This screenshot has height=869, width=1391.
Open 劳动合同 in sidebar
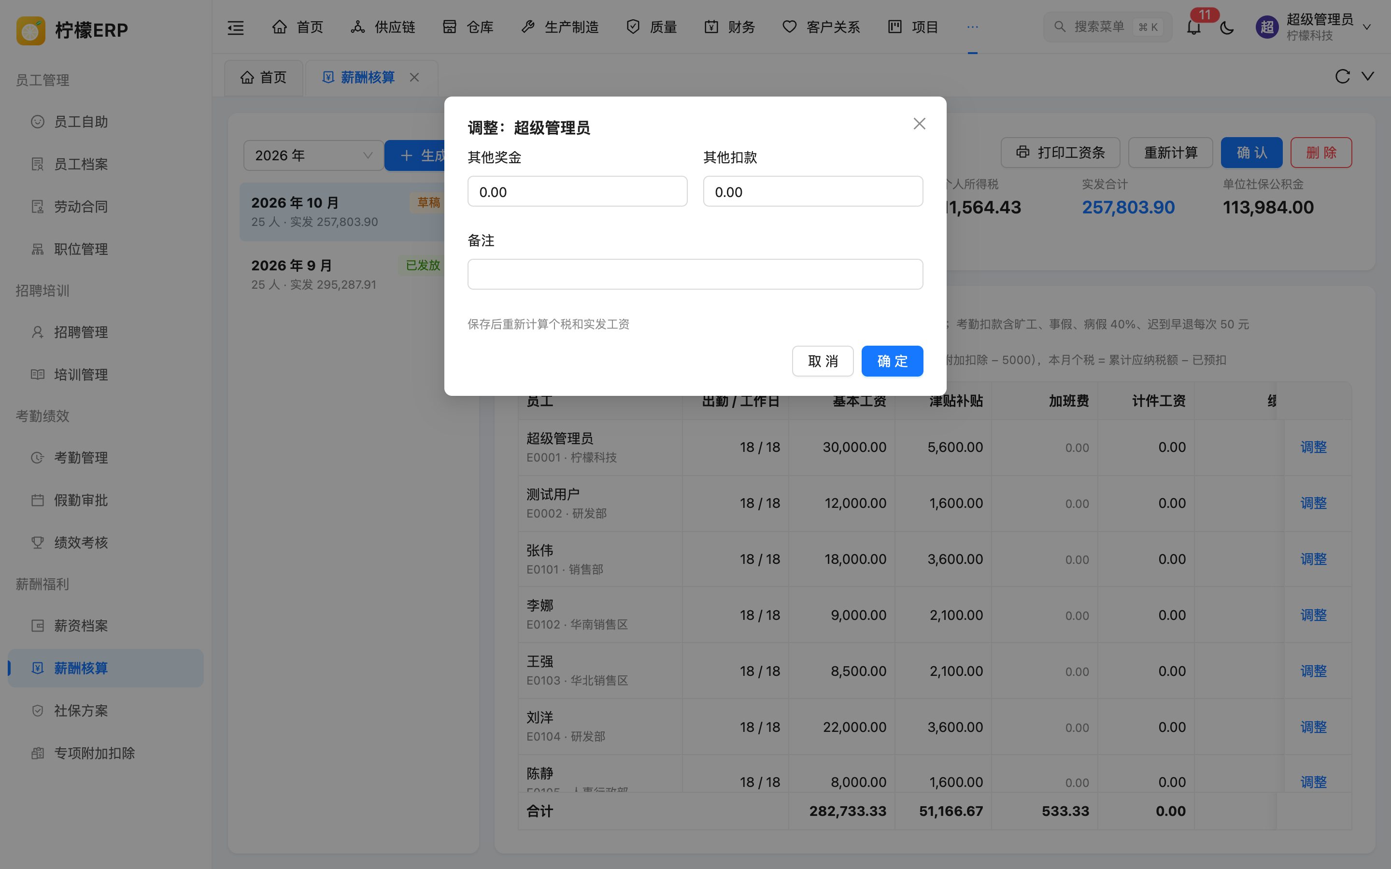click(106, 207)
